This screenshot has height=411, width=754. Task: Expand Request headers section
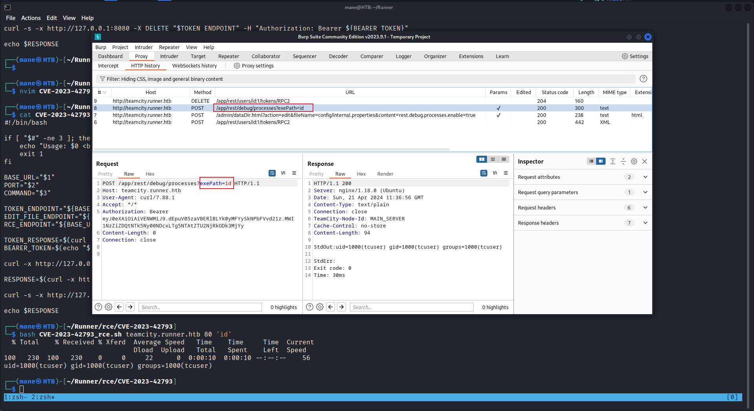pyautogui.click(x=583, y=207)
